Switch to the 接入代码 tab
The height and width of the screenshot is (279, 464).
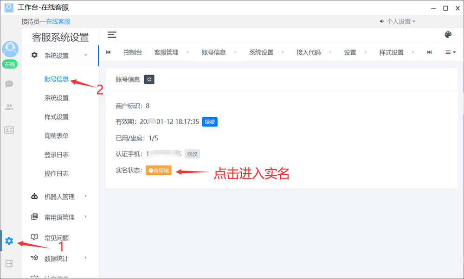pyautogui.click(x=309, y=52)
